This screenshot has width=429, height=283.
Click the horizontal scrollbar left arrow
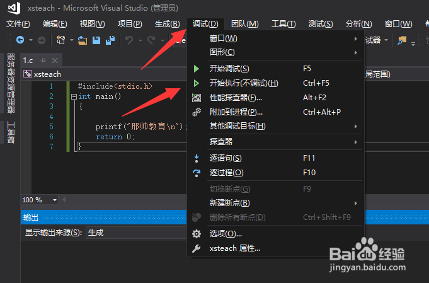pyautogui.click(x=64, y=200)
